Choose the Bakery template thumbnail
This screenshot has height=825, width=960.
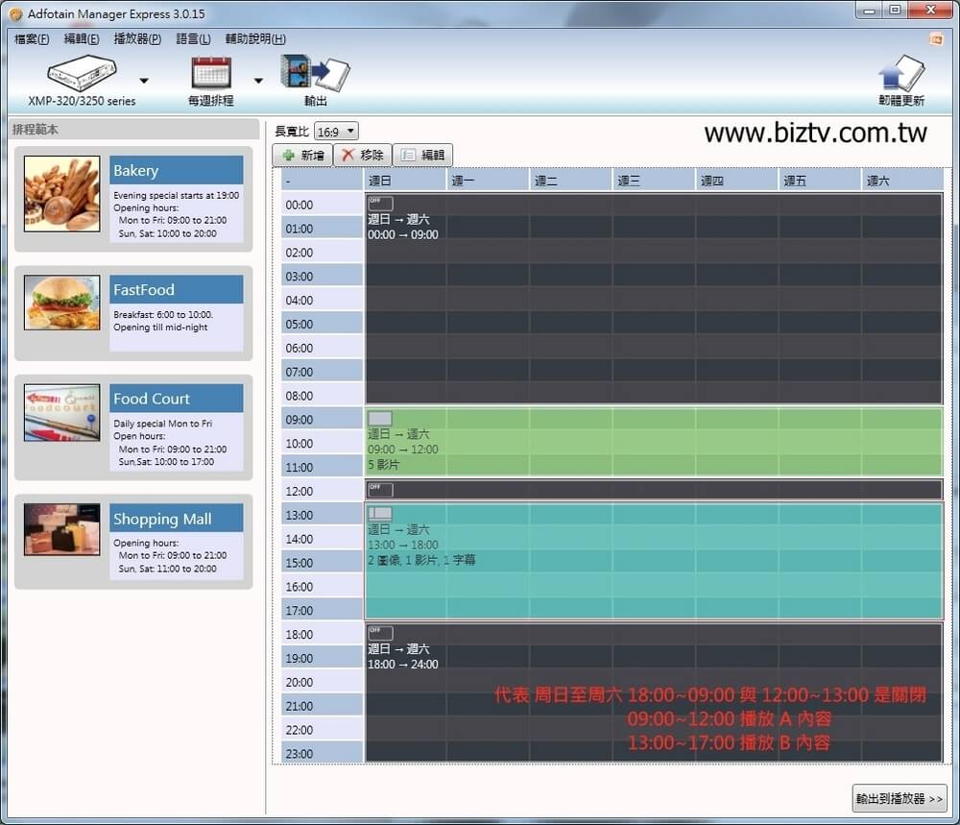tap(61, 194)
